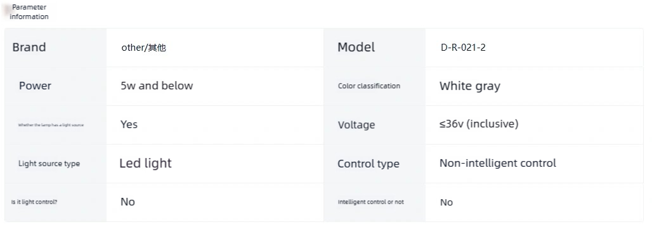Select the Is it light control label
The height and width of the screenshot is (229, 652).
click(x=34, y=202)
